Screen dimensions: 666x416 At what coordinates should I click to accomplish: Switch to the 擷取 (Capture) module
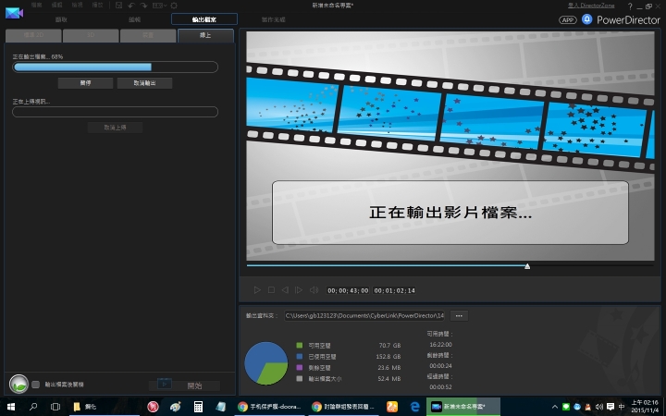(61, 19)
